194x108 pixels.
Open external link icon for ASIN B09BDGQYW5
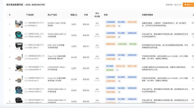click(44, 56)
